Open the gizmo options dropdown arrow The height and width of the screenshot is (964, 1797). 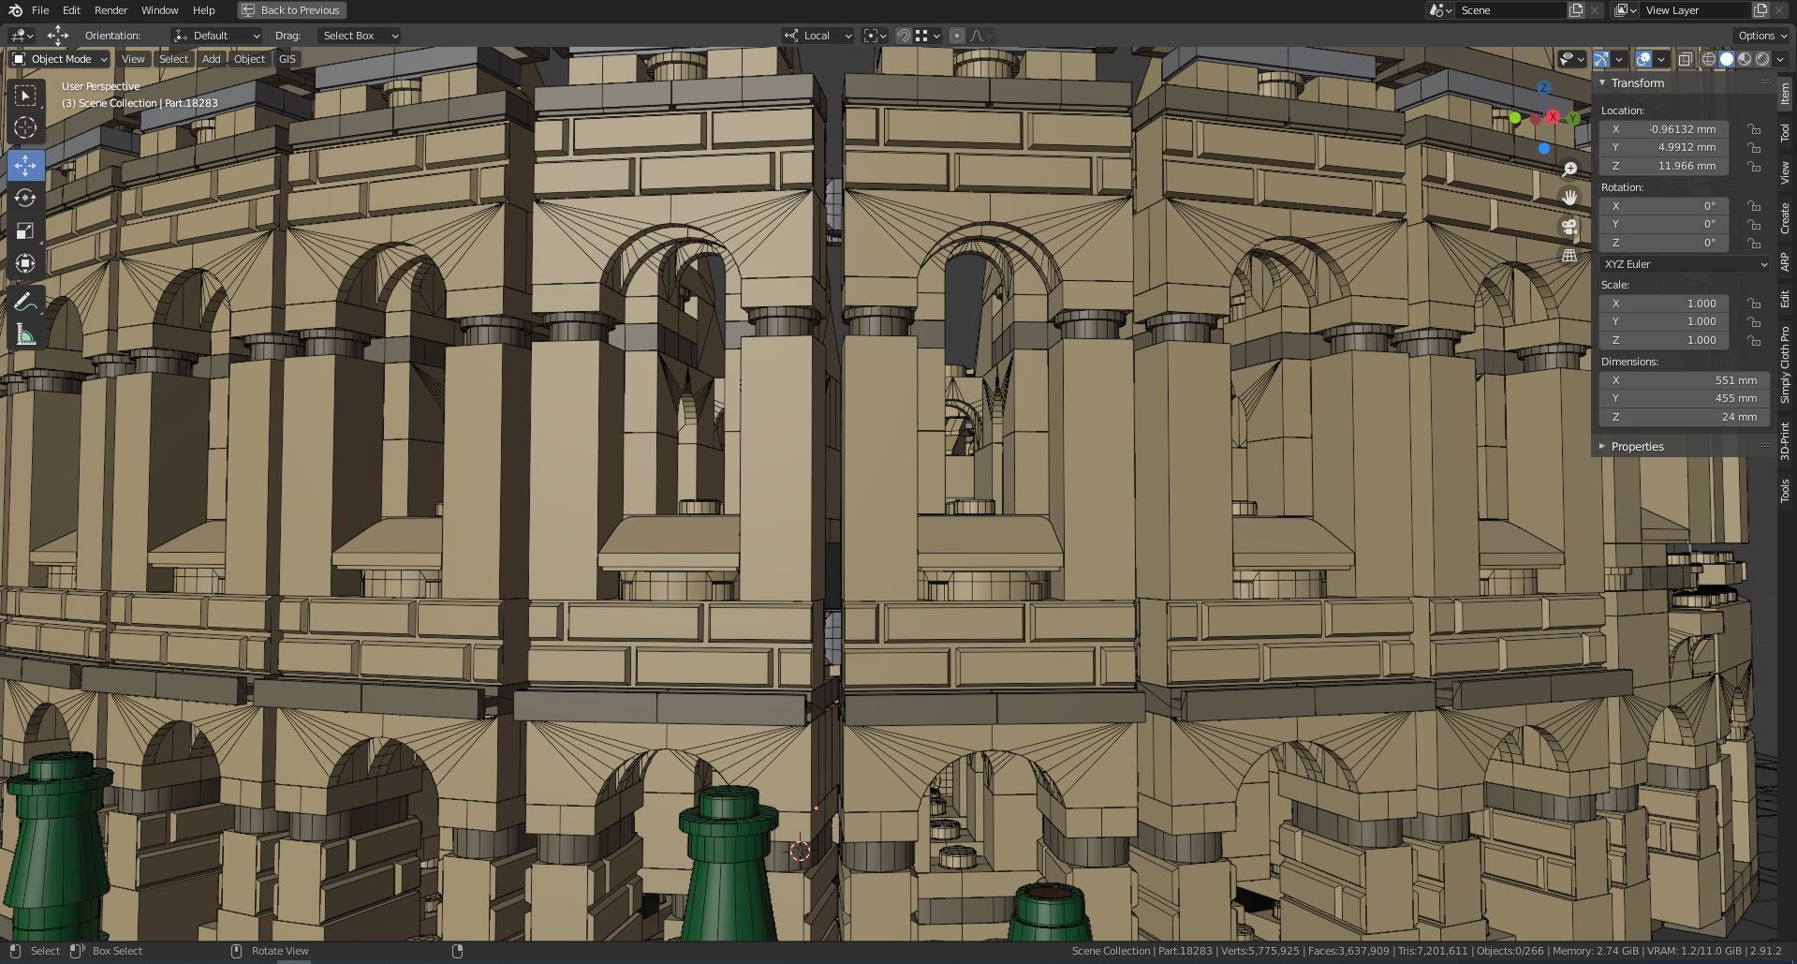tap(1618, 59)
